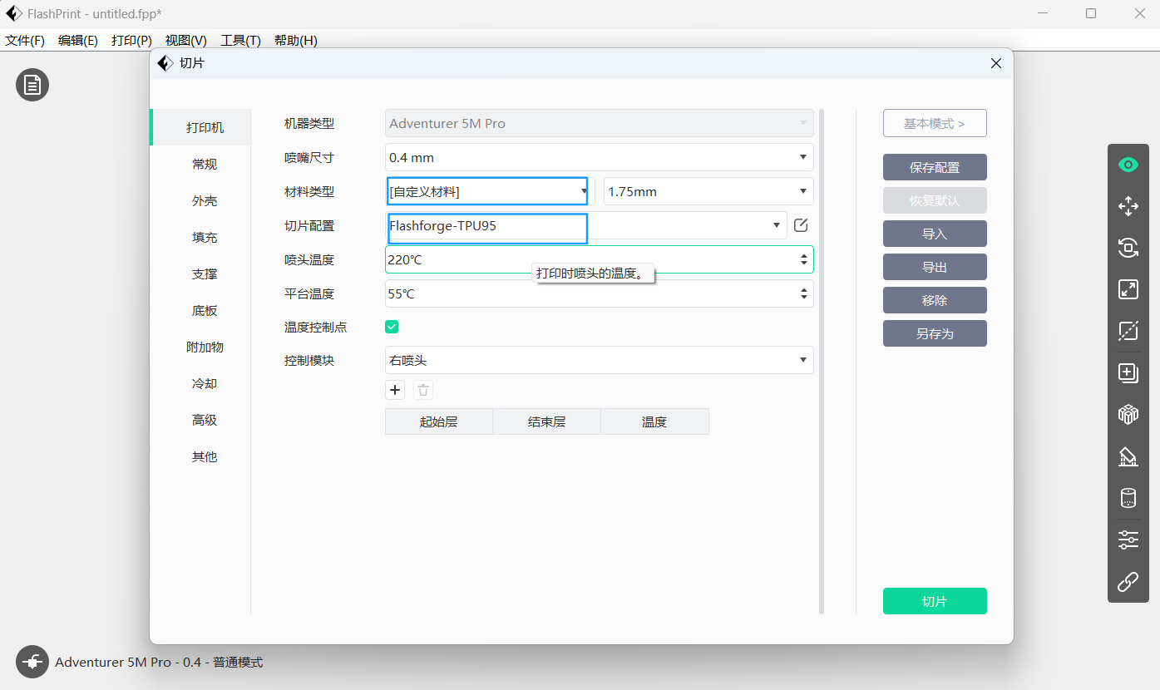Click the green 切片 button
The image size is (1160, 690).
934,601
